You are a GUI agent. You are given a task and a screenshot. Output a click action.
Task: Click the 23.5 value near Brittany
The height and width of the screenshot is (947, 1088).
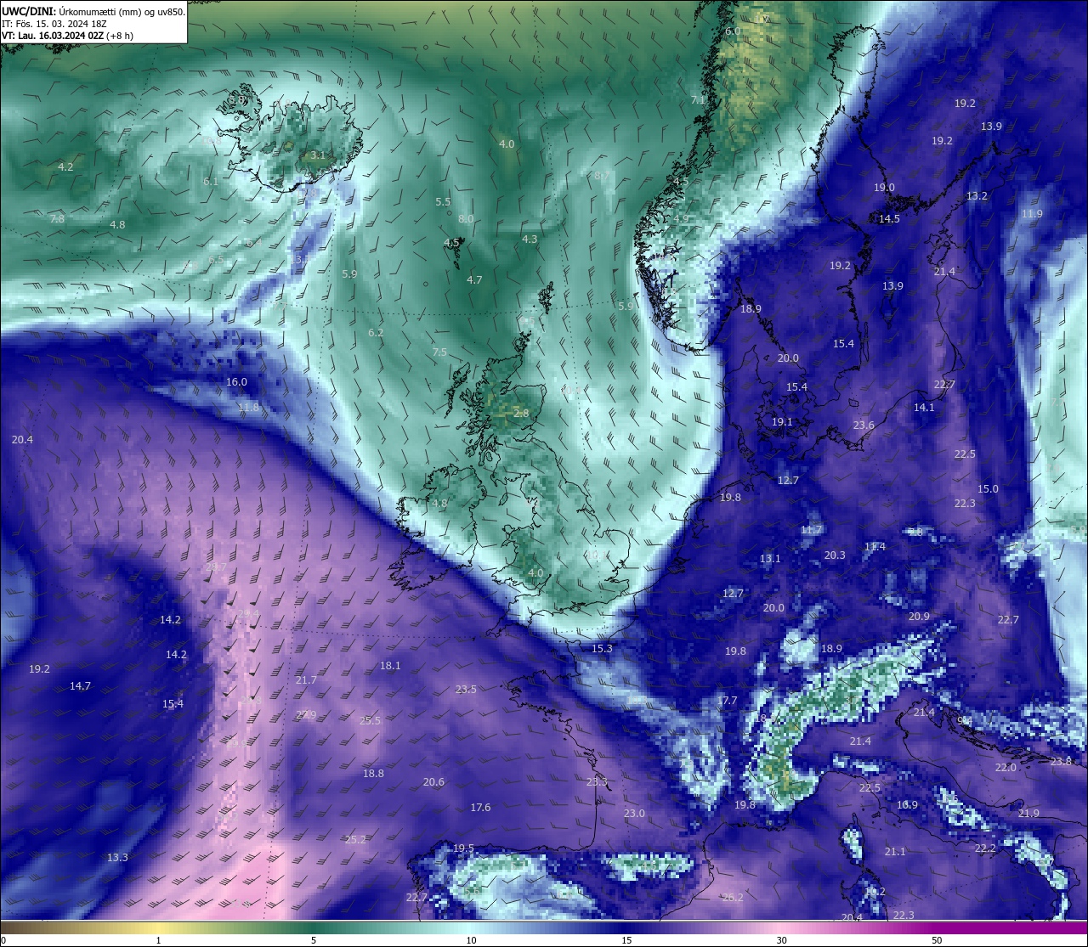(x=466, y=690)
